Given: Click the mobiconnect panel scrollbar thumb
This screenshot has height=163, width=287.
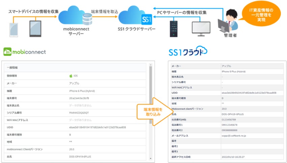Looking at the screenshot, I should pos(151,95).
